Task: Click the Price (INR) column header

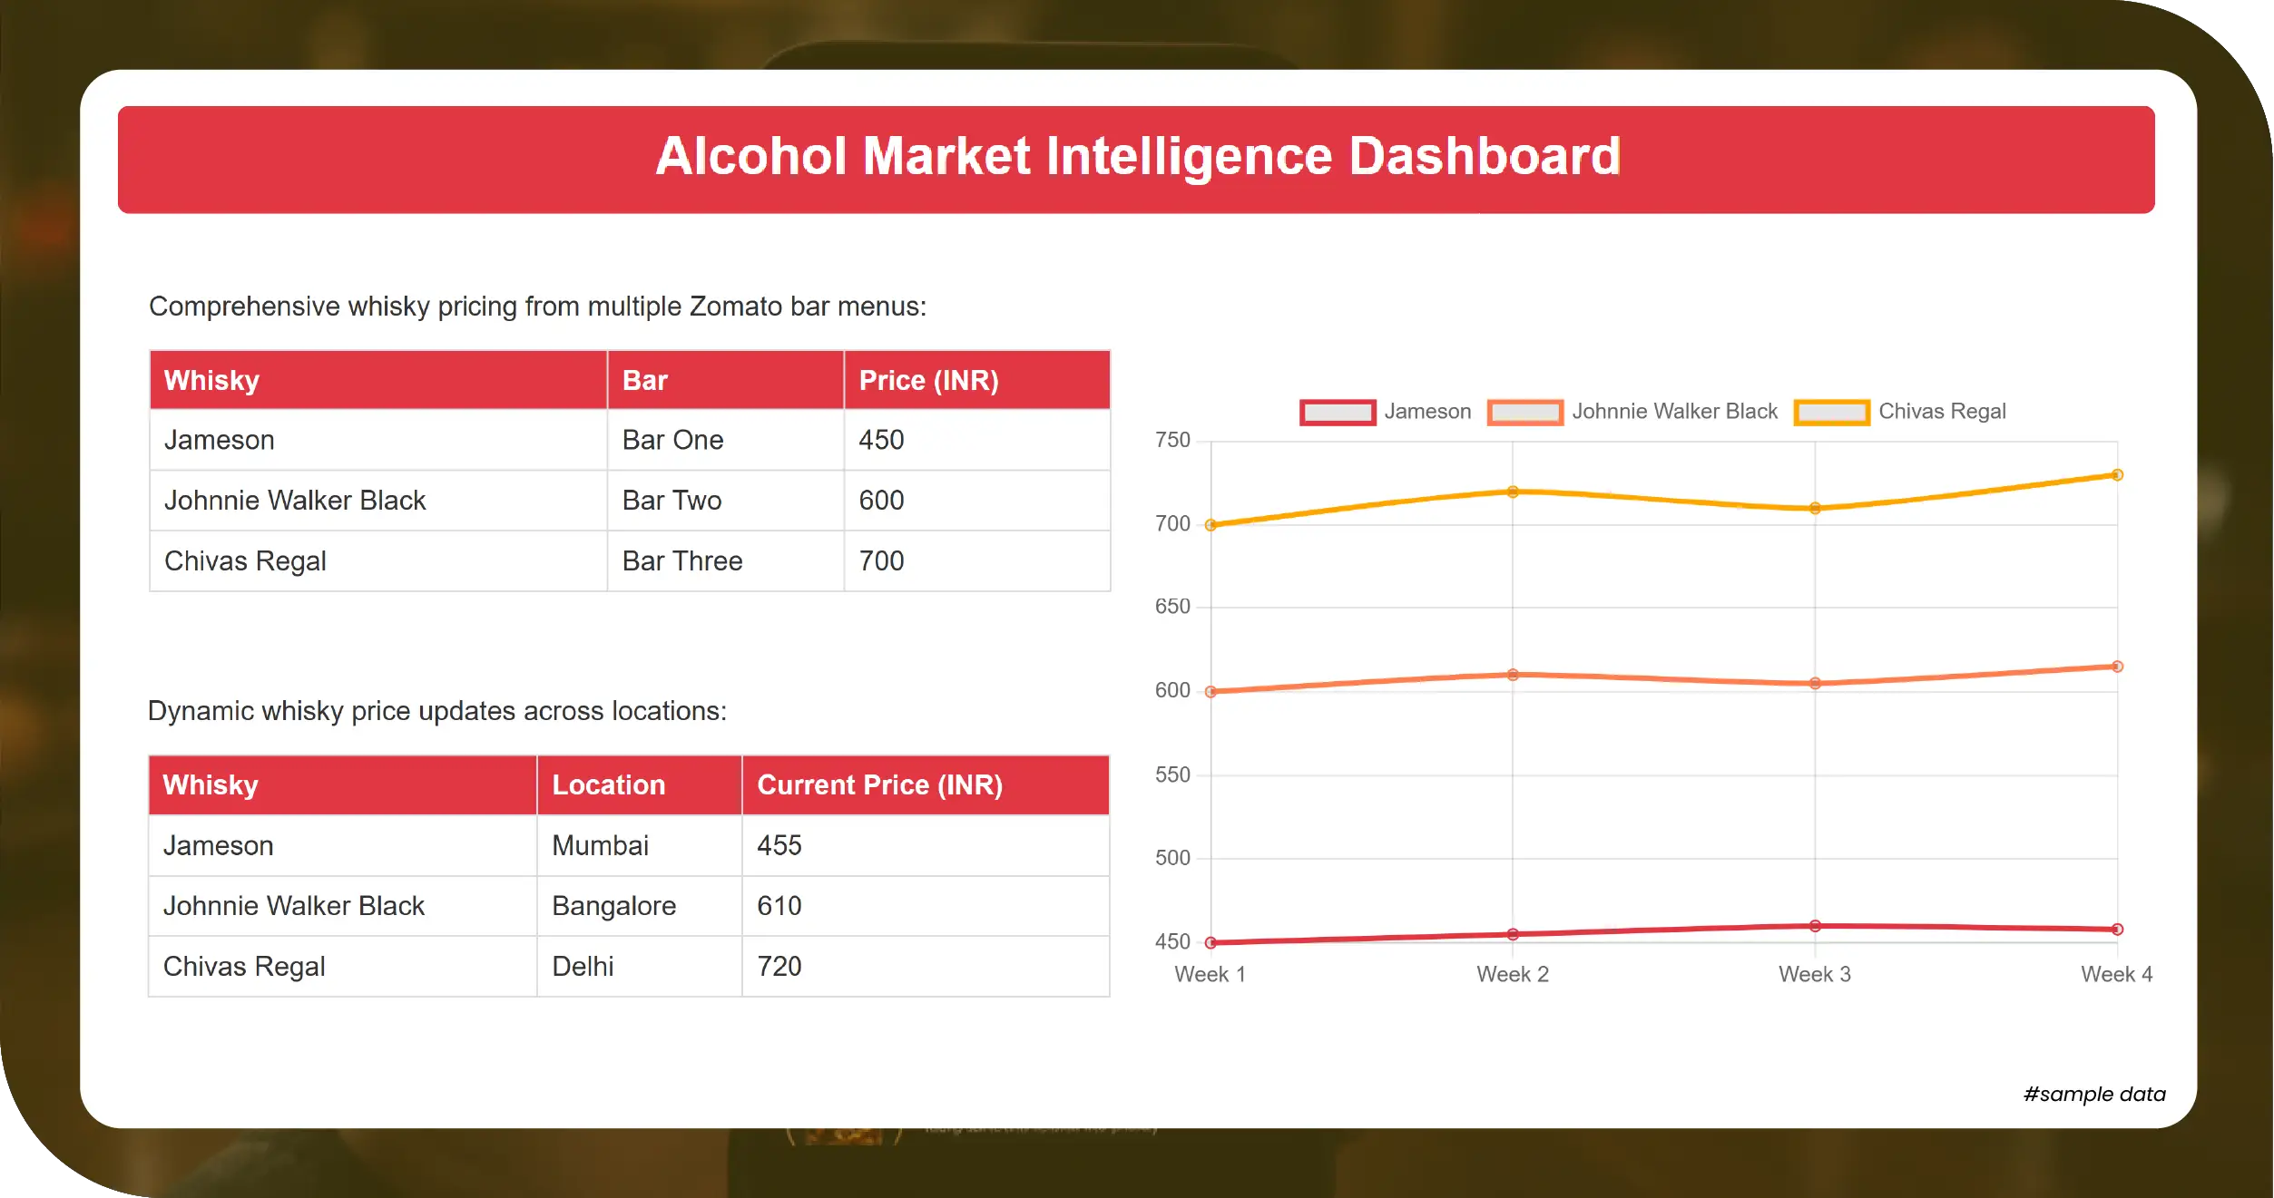Action: (x=928, y=380)
